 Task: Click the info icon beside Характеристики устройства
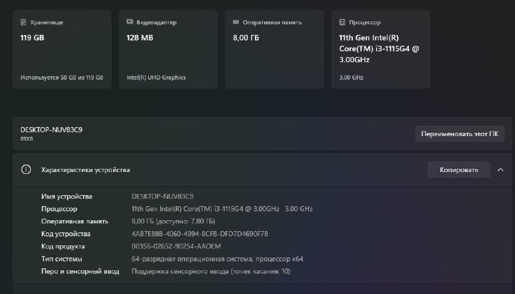pyautogui.click(x=26, y=169)
